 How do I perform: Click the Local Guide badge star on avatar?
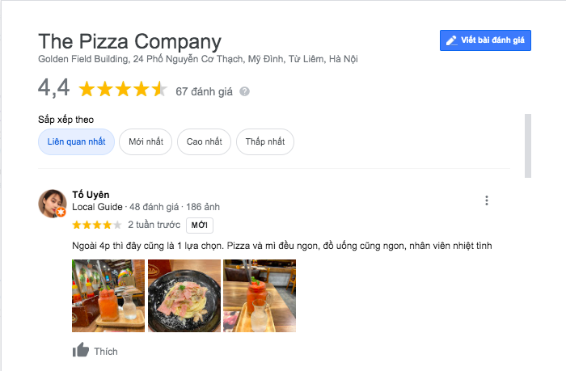pyautogui.click(x=61, y=212)
